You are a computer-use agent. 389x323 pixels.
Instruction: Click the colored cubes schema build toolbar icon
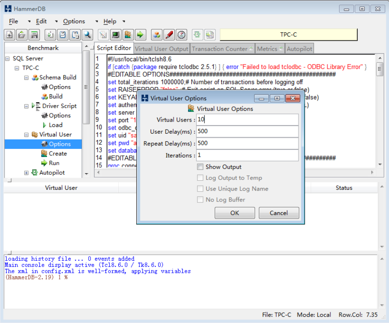pyautogui.click(x=156, y=35)
